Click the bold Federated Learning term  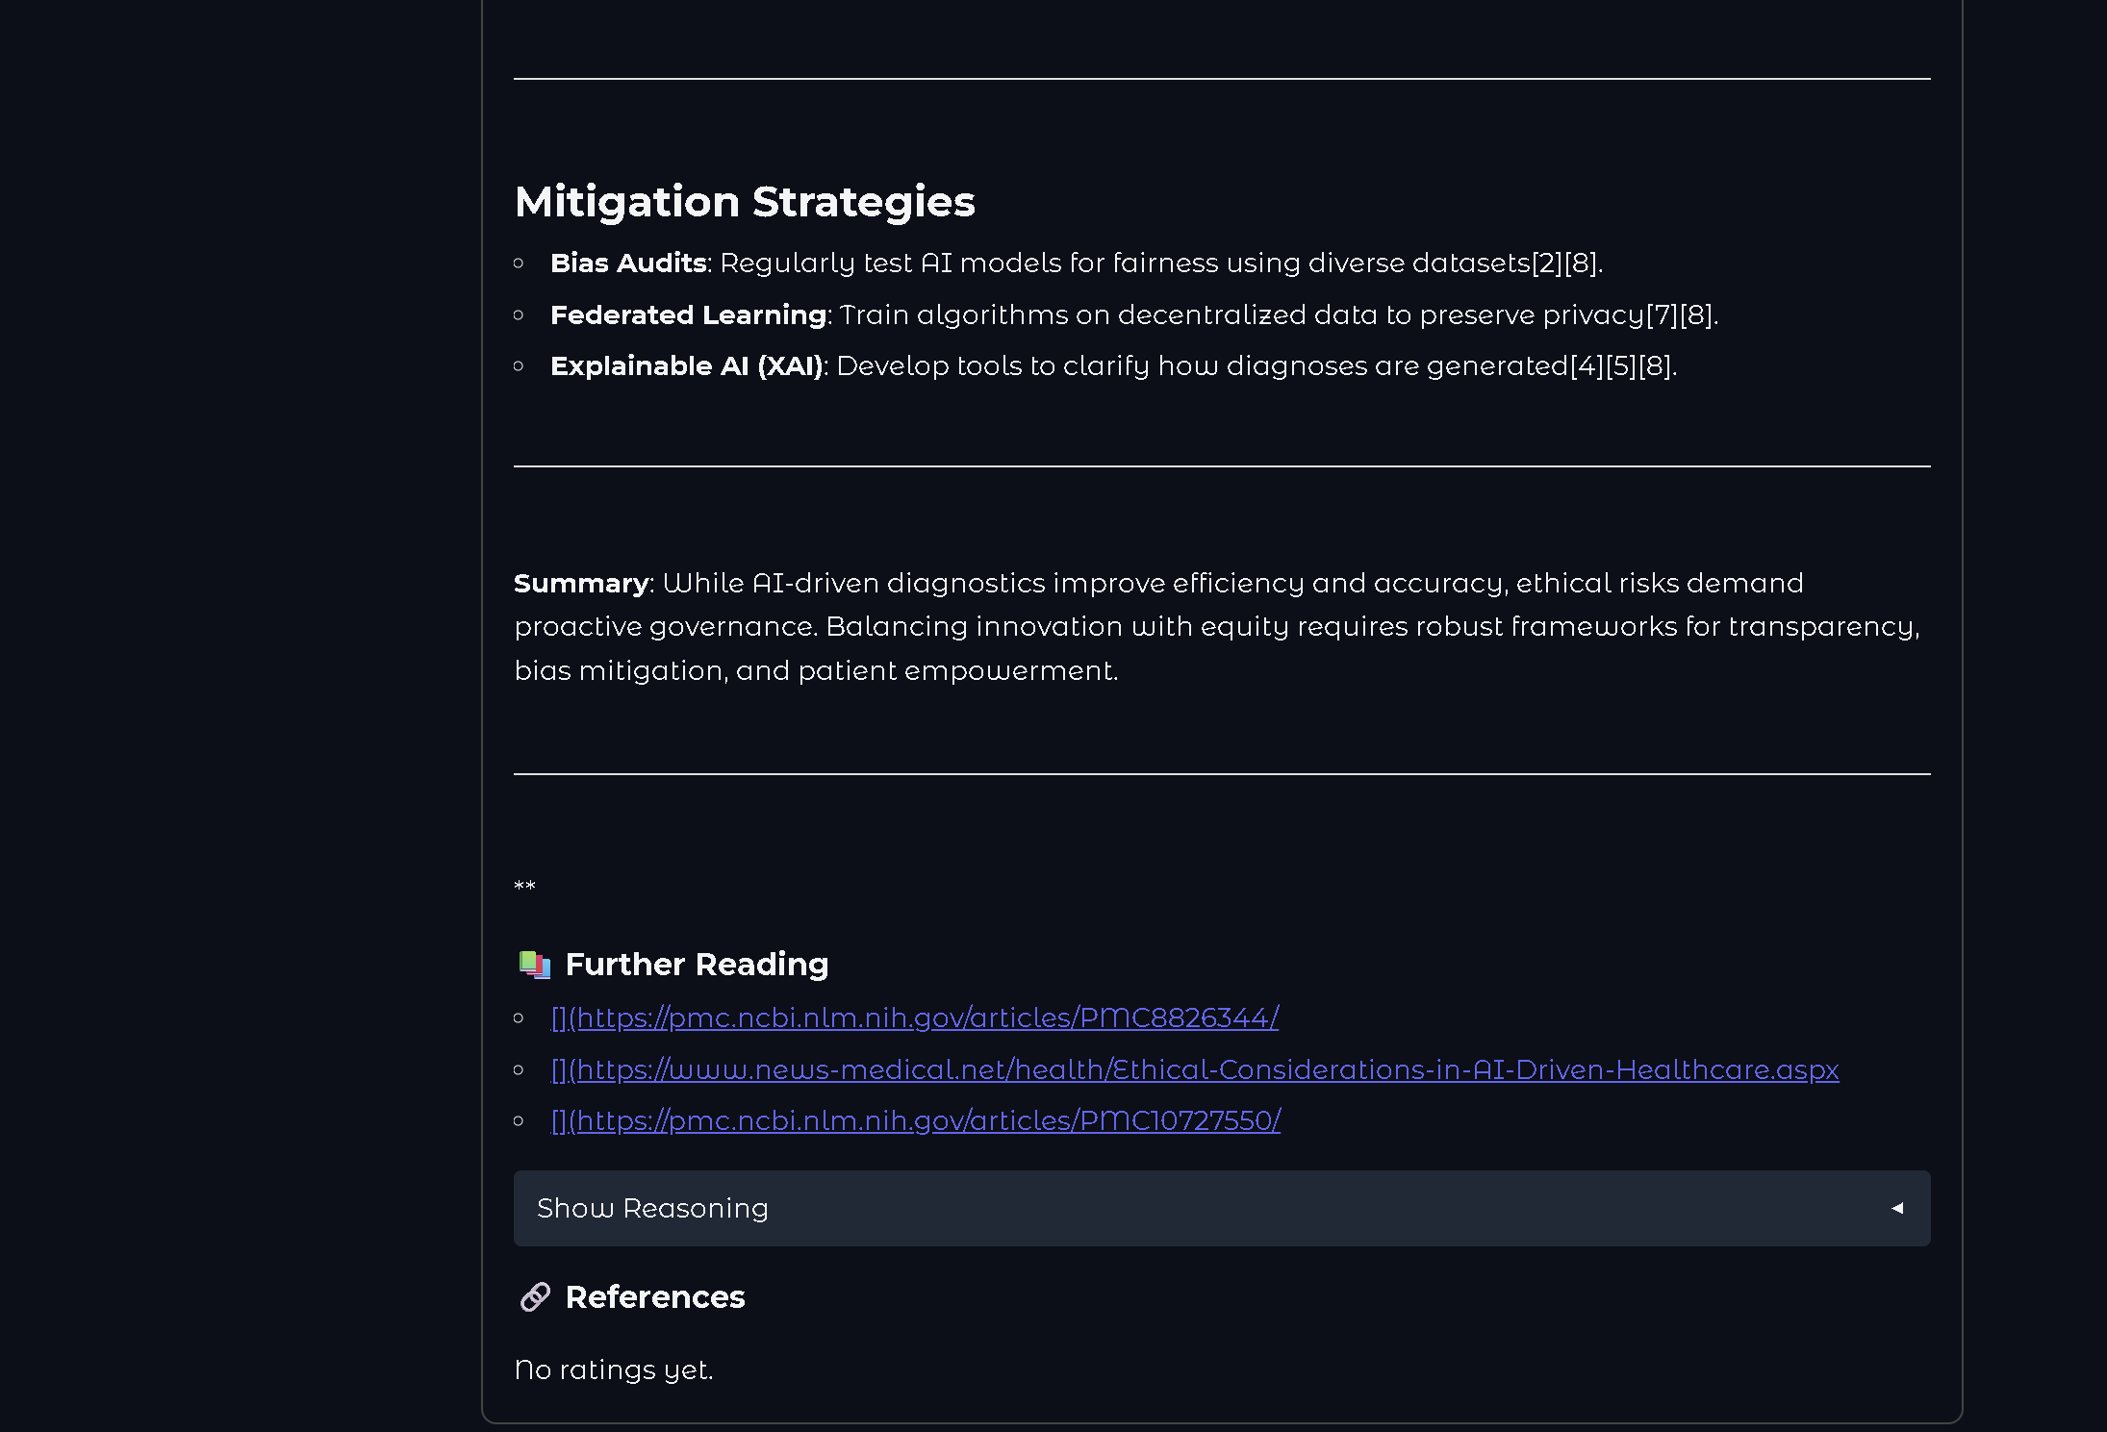point(688,315)
